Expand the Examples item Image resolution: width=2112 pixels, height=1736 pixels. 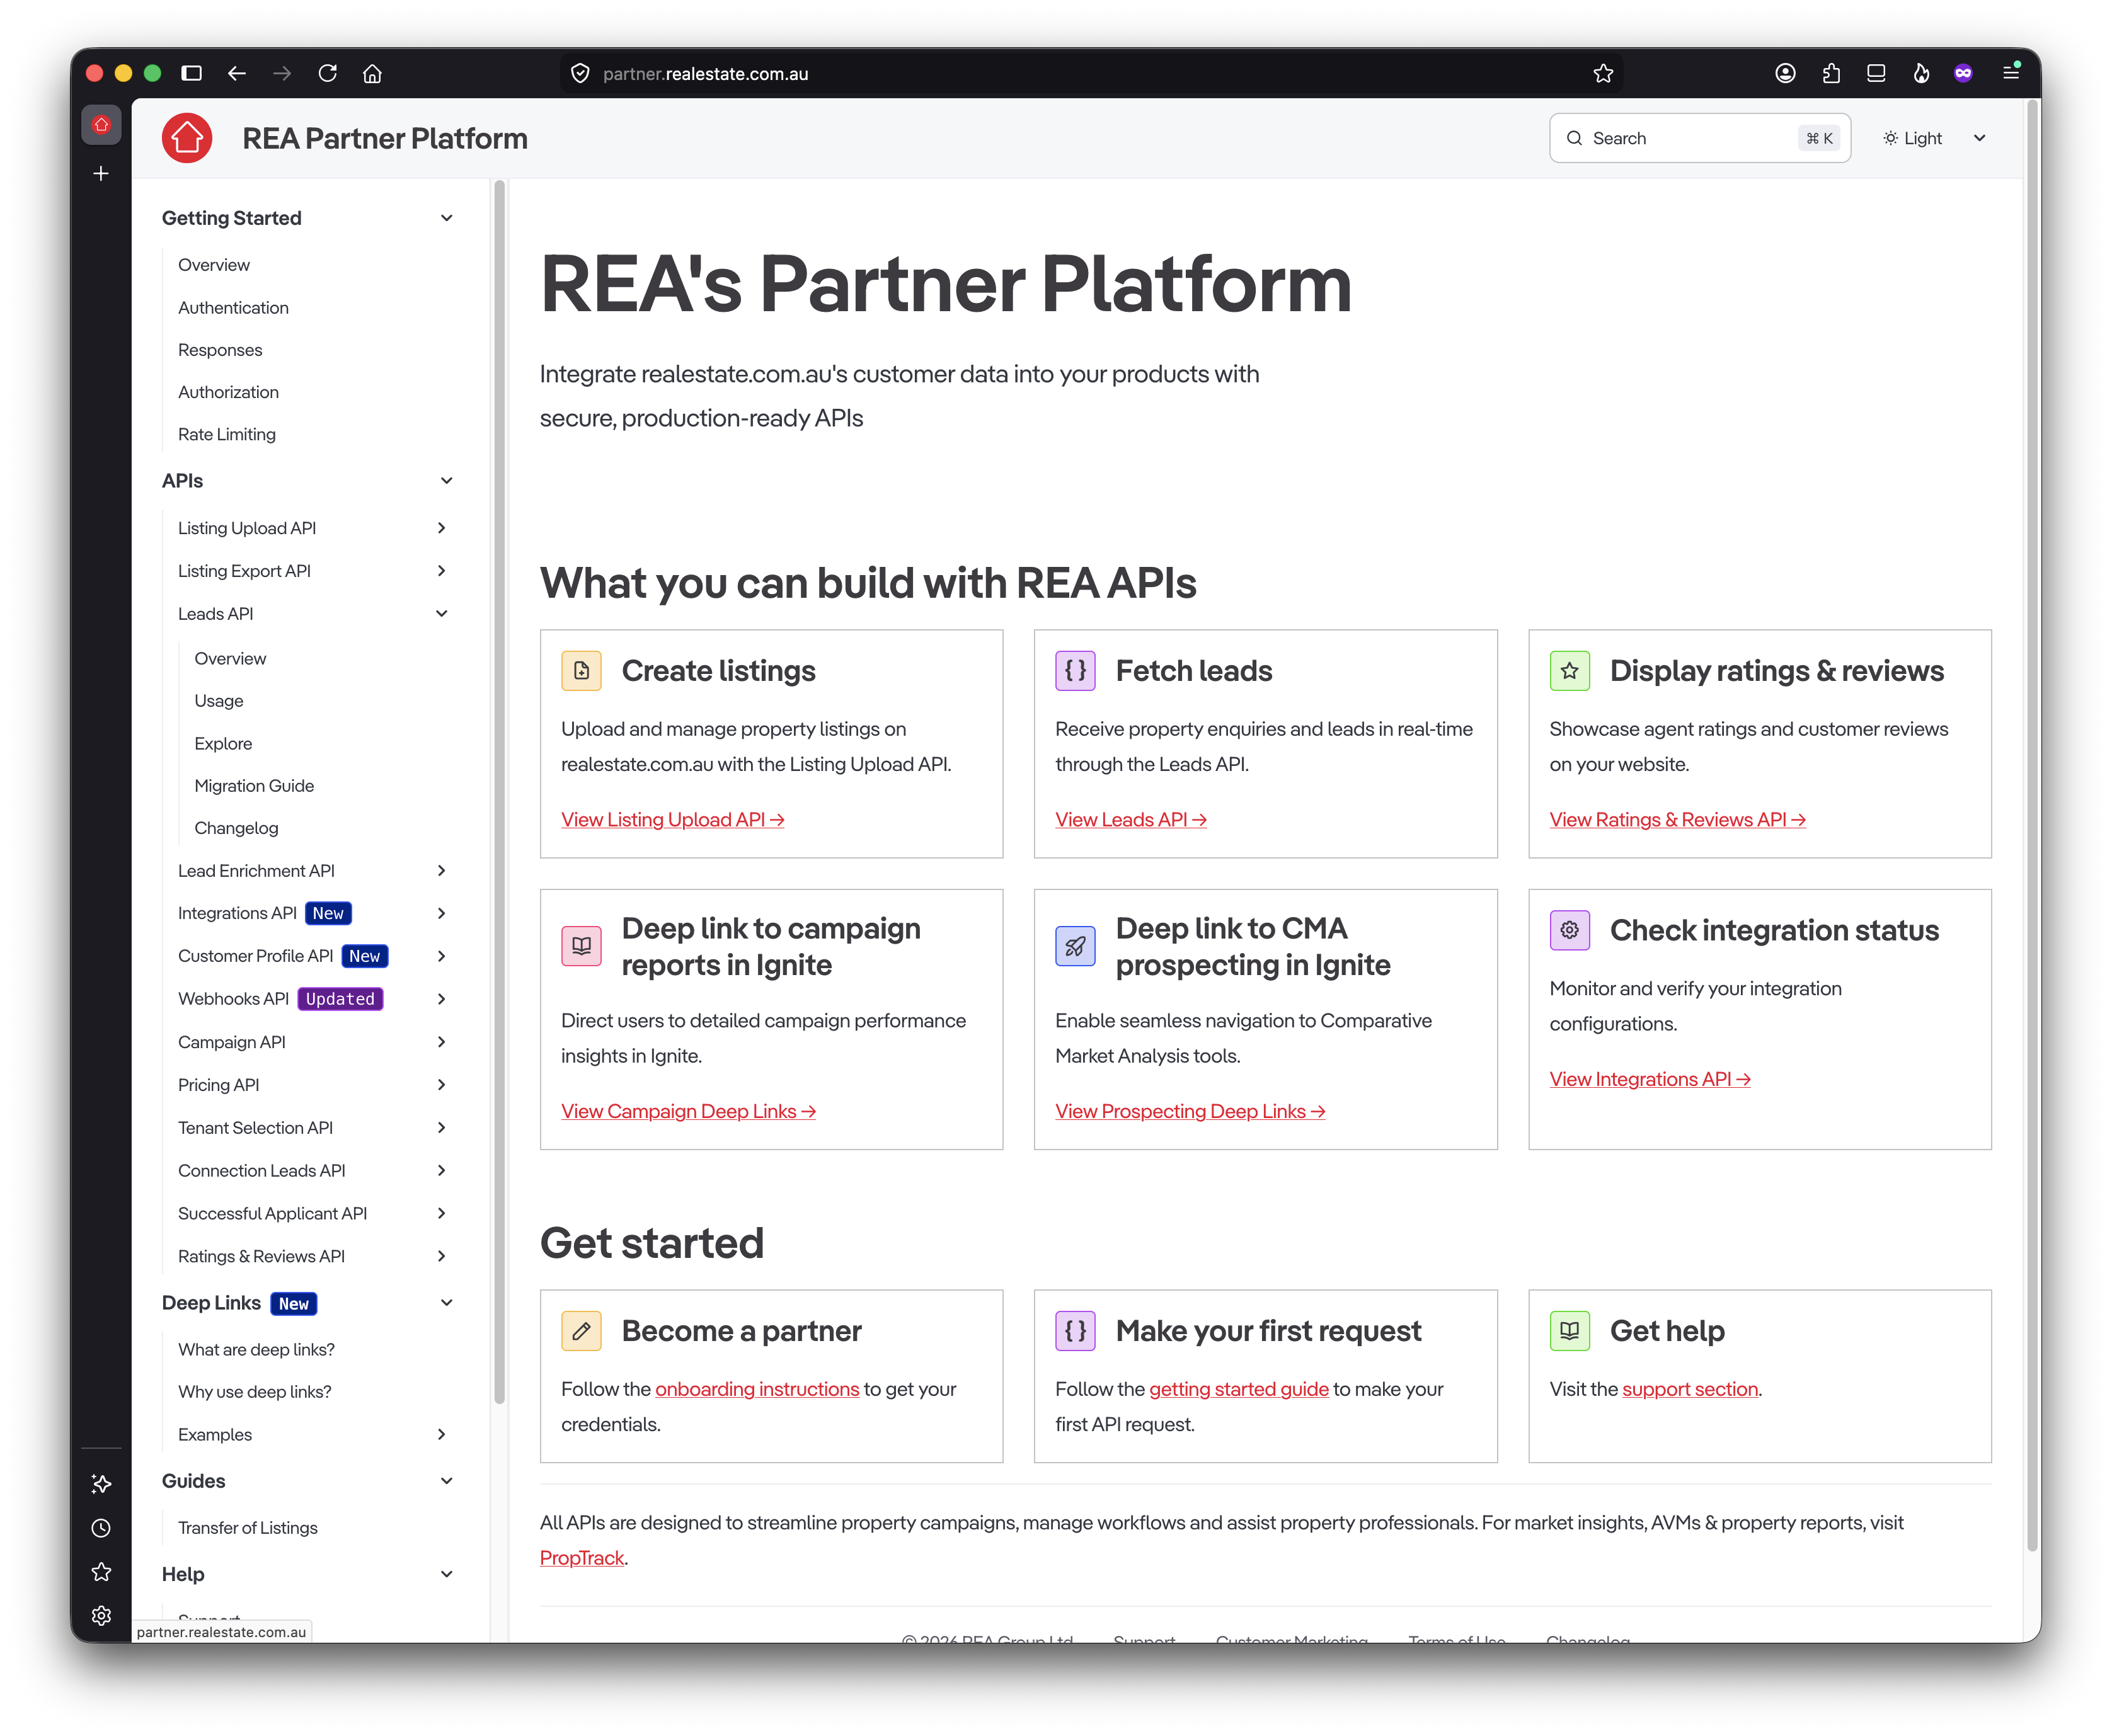[442, 1435]
